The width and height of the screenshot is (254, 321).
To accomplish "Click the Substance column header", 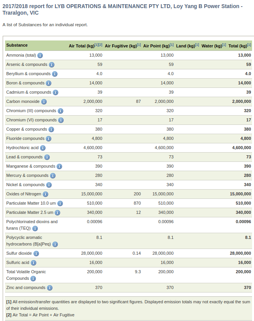I will click(x=17, y=45).
